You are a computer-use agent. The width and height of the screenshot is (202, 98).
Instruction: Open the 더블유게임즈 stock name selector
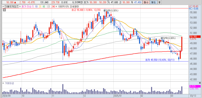tap(11, 6)
